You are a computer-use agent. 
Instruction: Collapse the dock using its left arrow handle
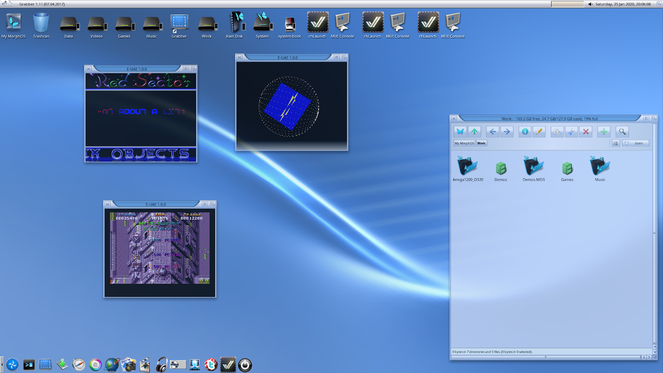2,365
